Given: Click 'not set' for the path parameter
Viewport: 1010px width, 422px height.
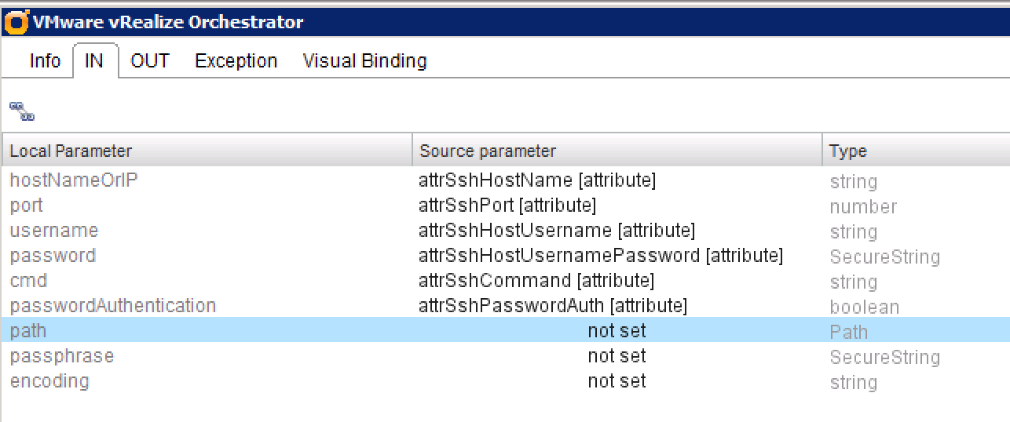Looking at the screenshot, I should (x=617, y=331).
